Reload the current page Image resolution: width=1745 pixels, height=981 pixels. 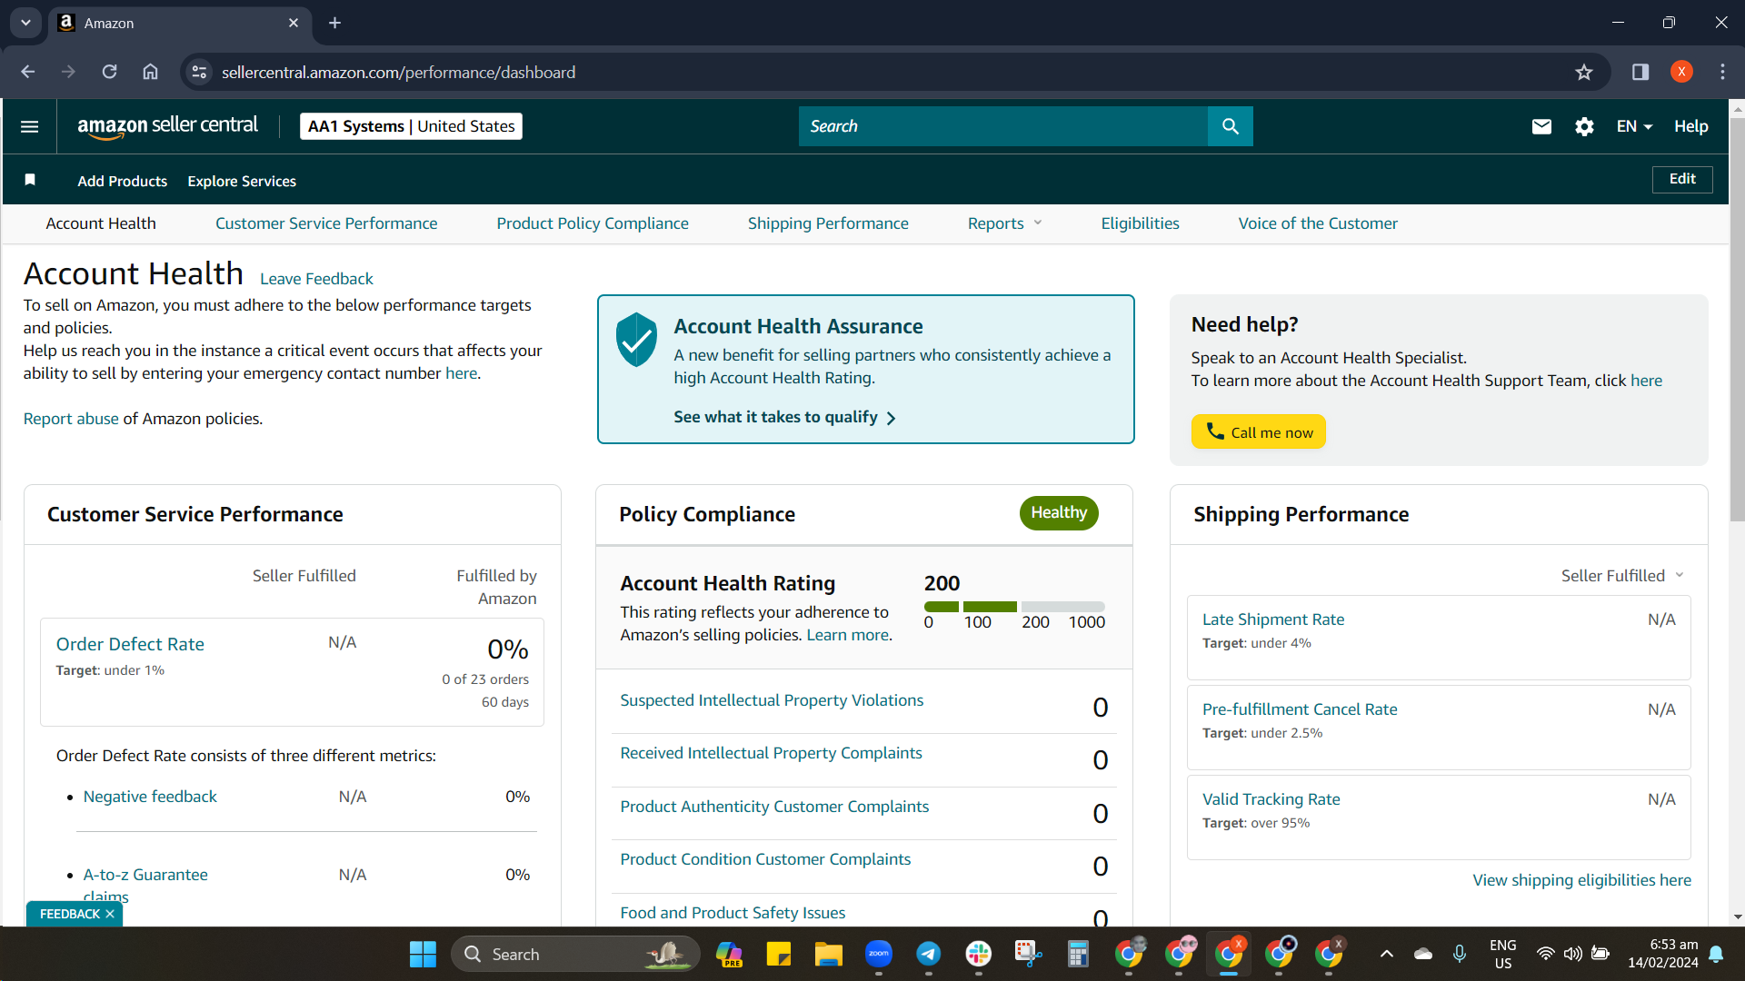click(x=109, y=72)
